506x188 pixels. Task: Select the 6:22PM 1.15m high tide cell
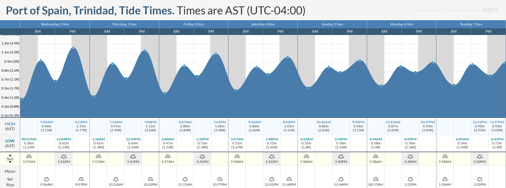[81, 126]
